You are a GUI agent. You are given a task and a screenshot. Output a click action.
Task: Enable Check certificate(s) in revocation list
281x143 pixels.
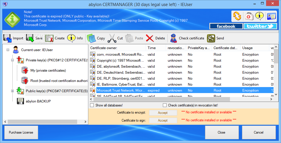pos(165,105)
